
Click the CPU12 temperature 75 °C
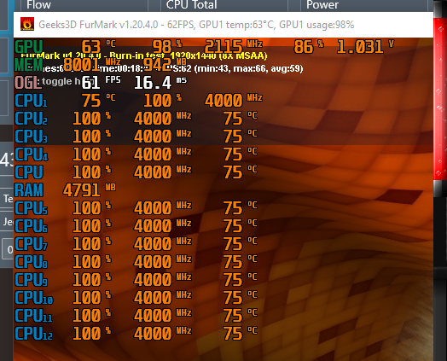241,333
